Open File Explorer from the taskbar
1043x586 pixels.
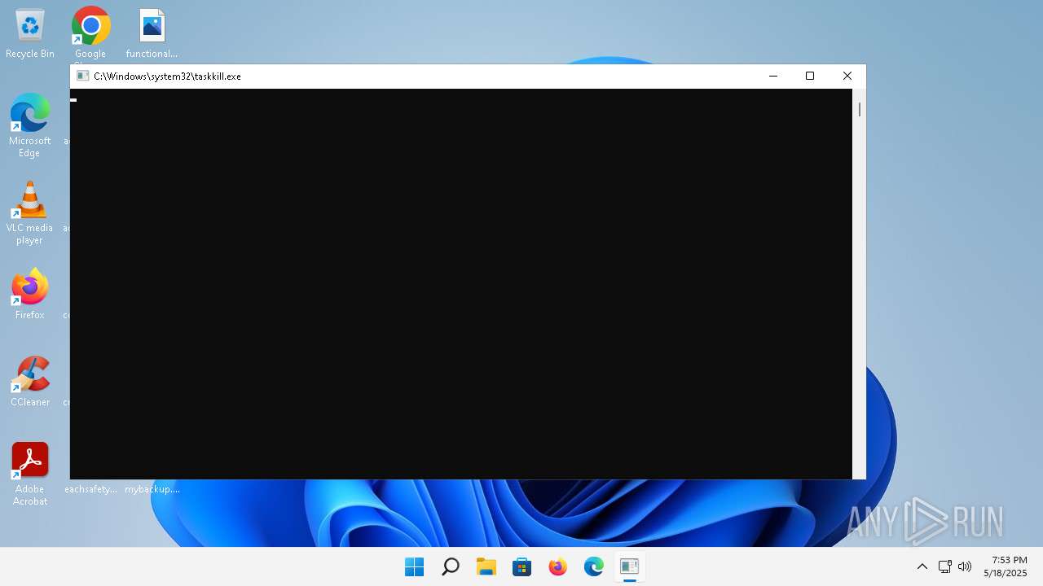click(486, 566)
